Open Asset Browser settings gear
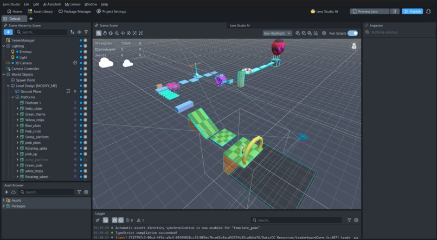This screenshot has width=437, height=240. click(x=86, y=192)
